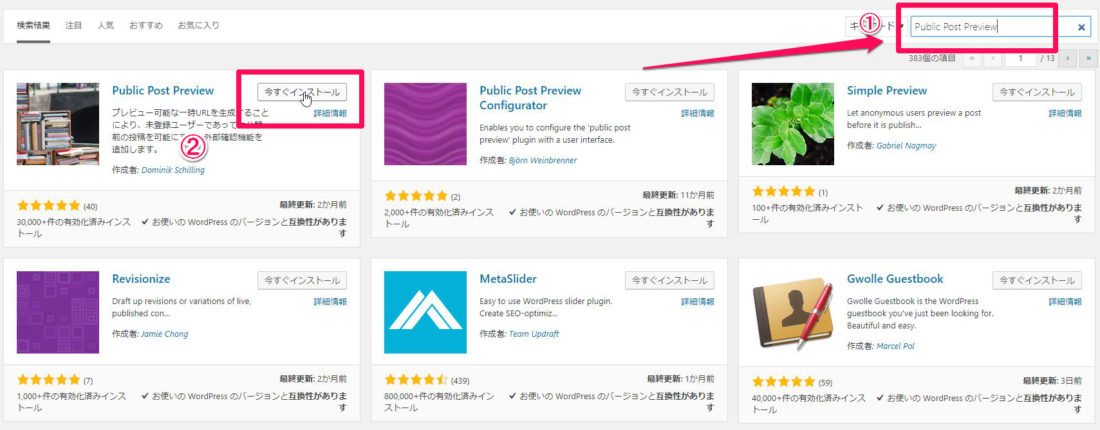
Task: Install MetaSlider plugin now
Action: point(669,280)
